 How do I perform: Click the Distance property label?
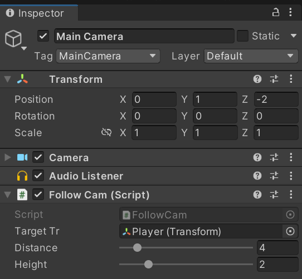tap(36, 248)
